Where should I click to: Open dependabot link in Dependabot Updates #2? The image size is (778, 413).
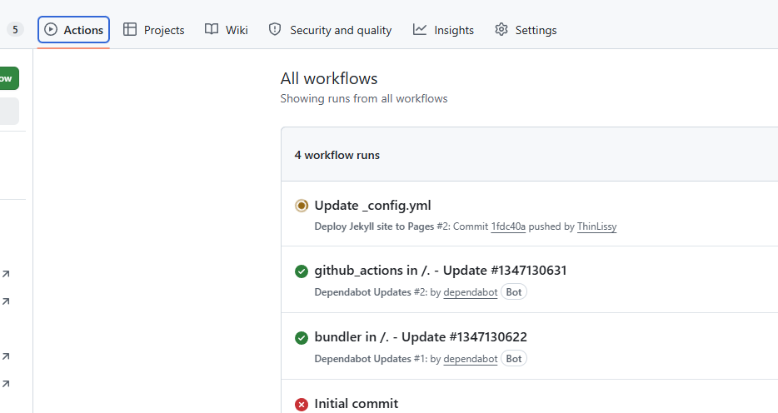point(471,292)
